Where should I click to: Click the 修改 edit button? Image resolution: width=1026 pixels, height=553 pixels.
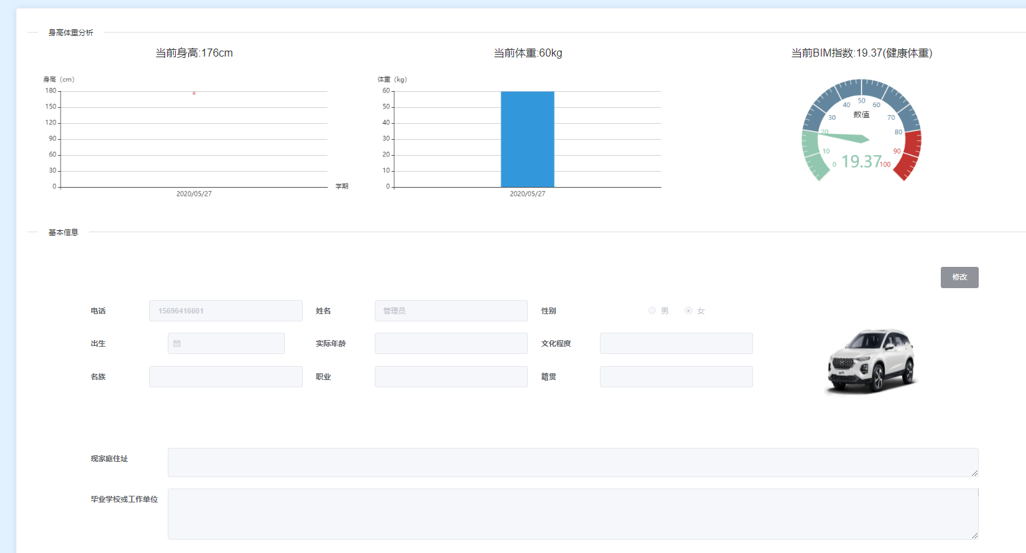(959, 277)
